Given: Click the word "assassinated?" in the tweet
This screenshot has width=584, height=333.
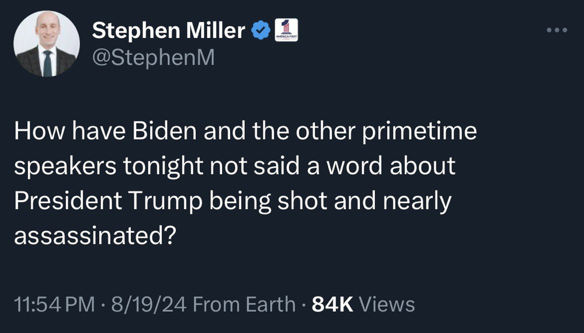Looking at the screenshot, I should [93, 236].
